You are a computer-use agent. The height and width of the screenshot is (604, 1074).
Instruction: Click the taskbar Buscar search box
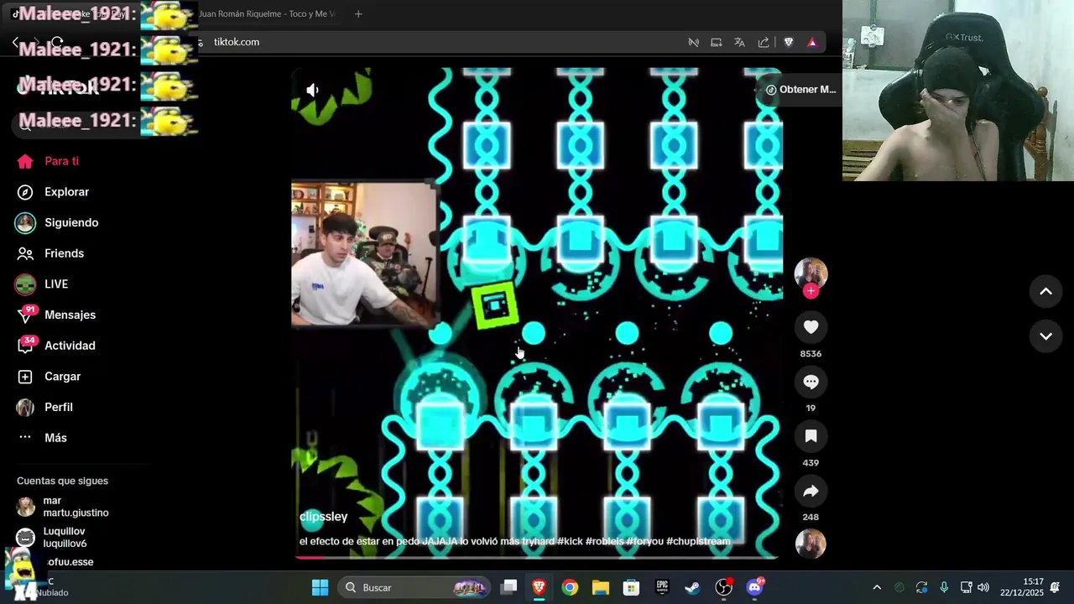[x=414, y=587]
